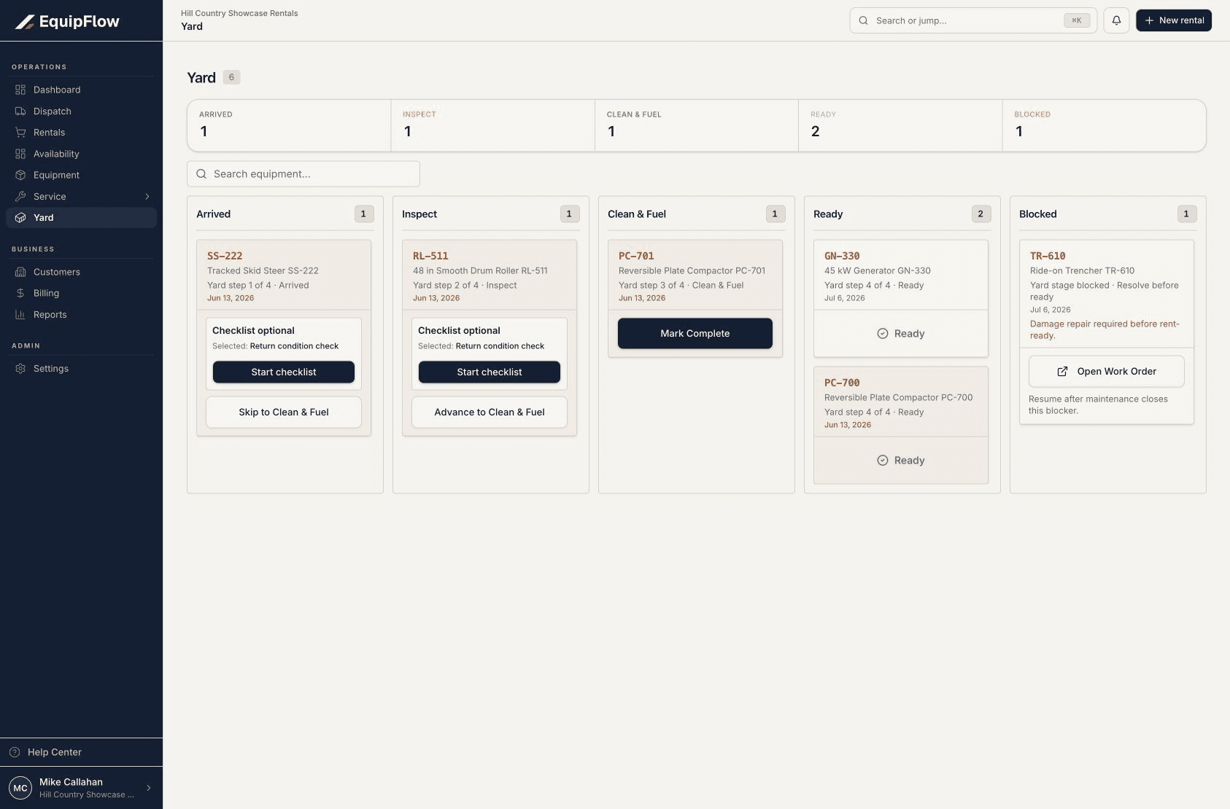Focus the Search or jump field
This screenshot has height=809, width=1230.
pos(973,20)
